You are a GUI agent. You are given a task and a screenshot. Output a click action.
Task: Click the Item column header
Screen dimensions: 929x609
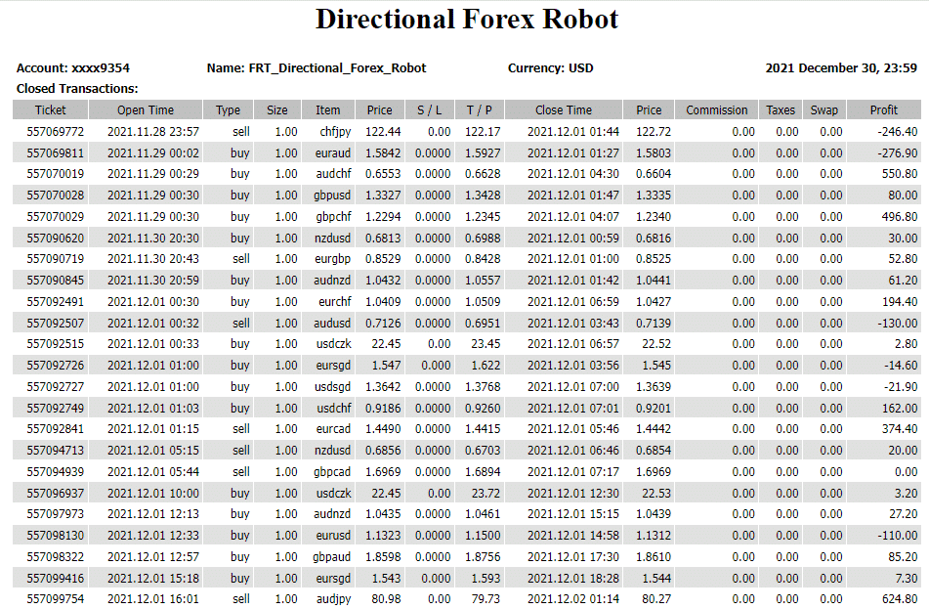click(327, 109)
